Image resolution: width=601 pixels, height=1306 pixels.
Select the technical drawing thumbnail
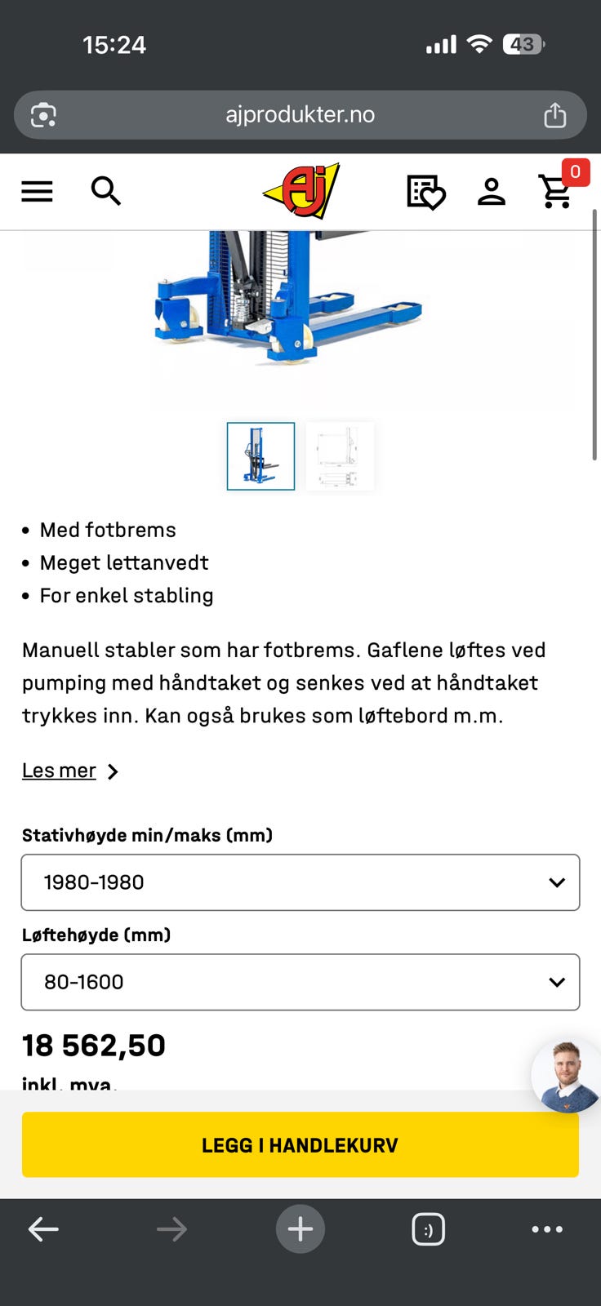(340, 456)
